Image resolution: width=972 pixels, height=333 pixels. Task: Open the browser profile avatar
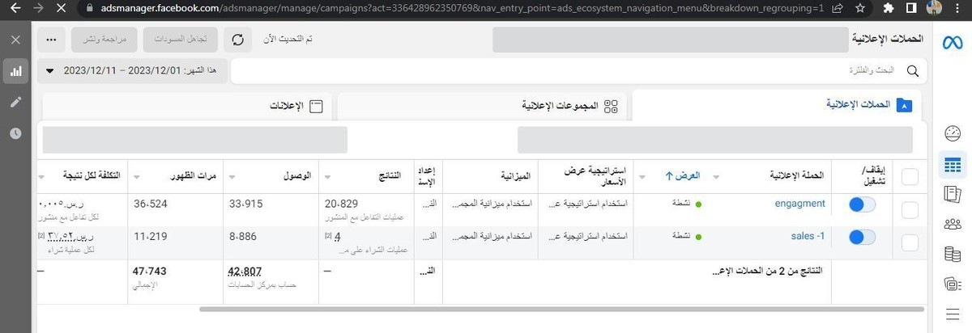tap(933, 8)
